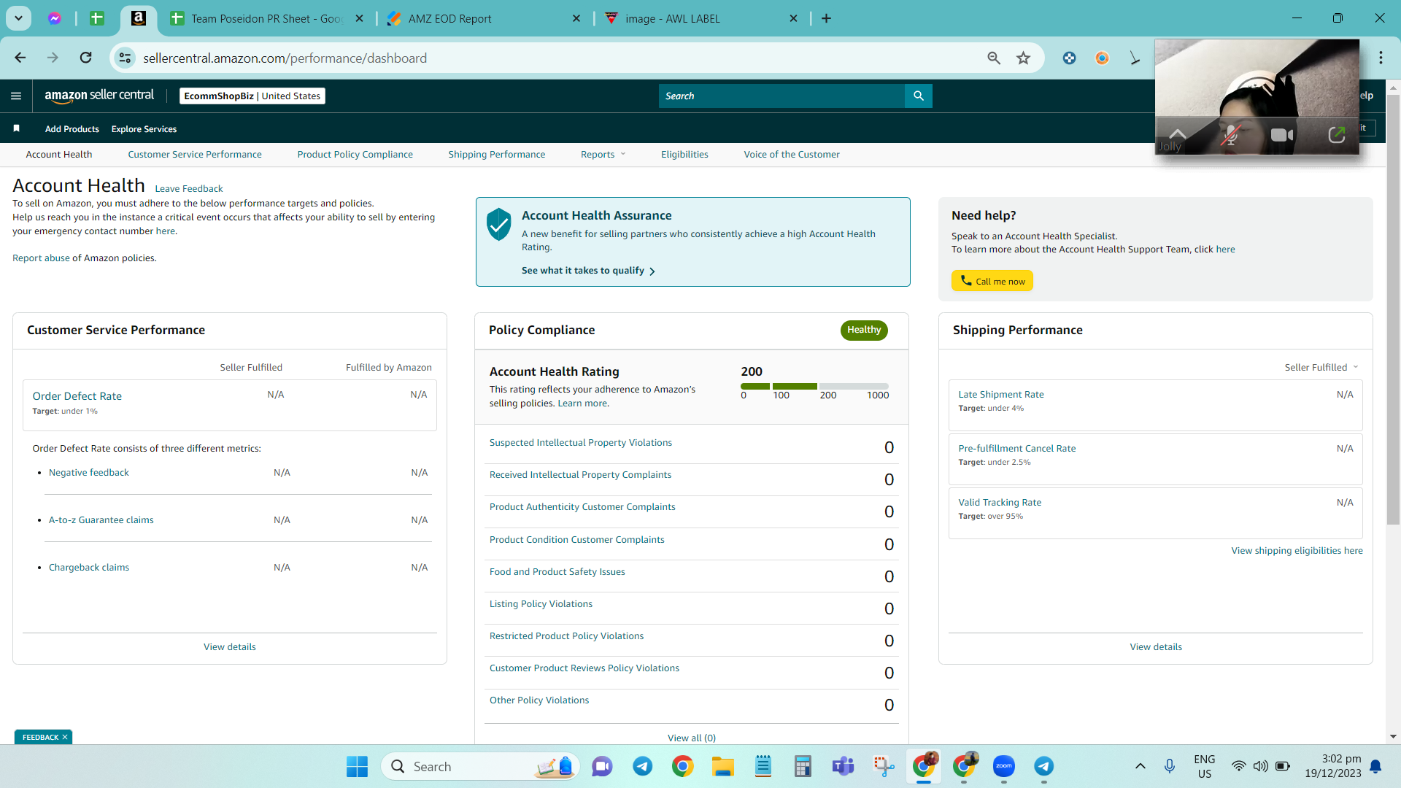The height and width of the screenshot is (788, 1401).
Task: Click the Amazon Seller Central logo
Action: tap(99, 96)
